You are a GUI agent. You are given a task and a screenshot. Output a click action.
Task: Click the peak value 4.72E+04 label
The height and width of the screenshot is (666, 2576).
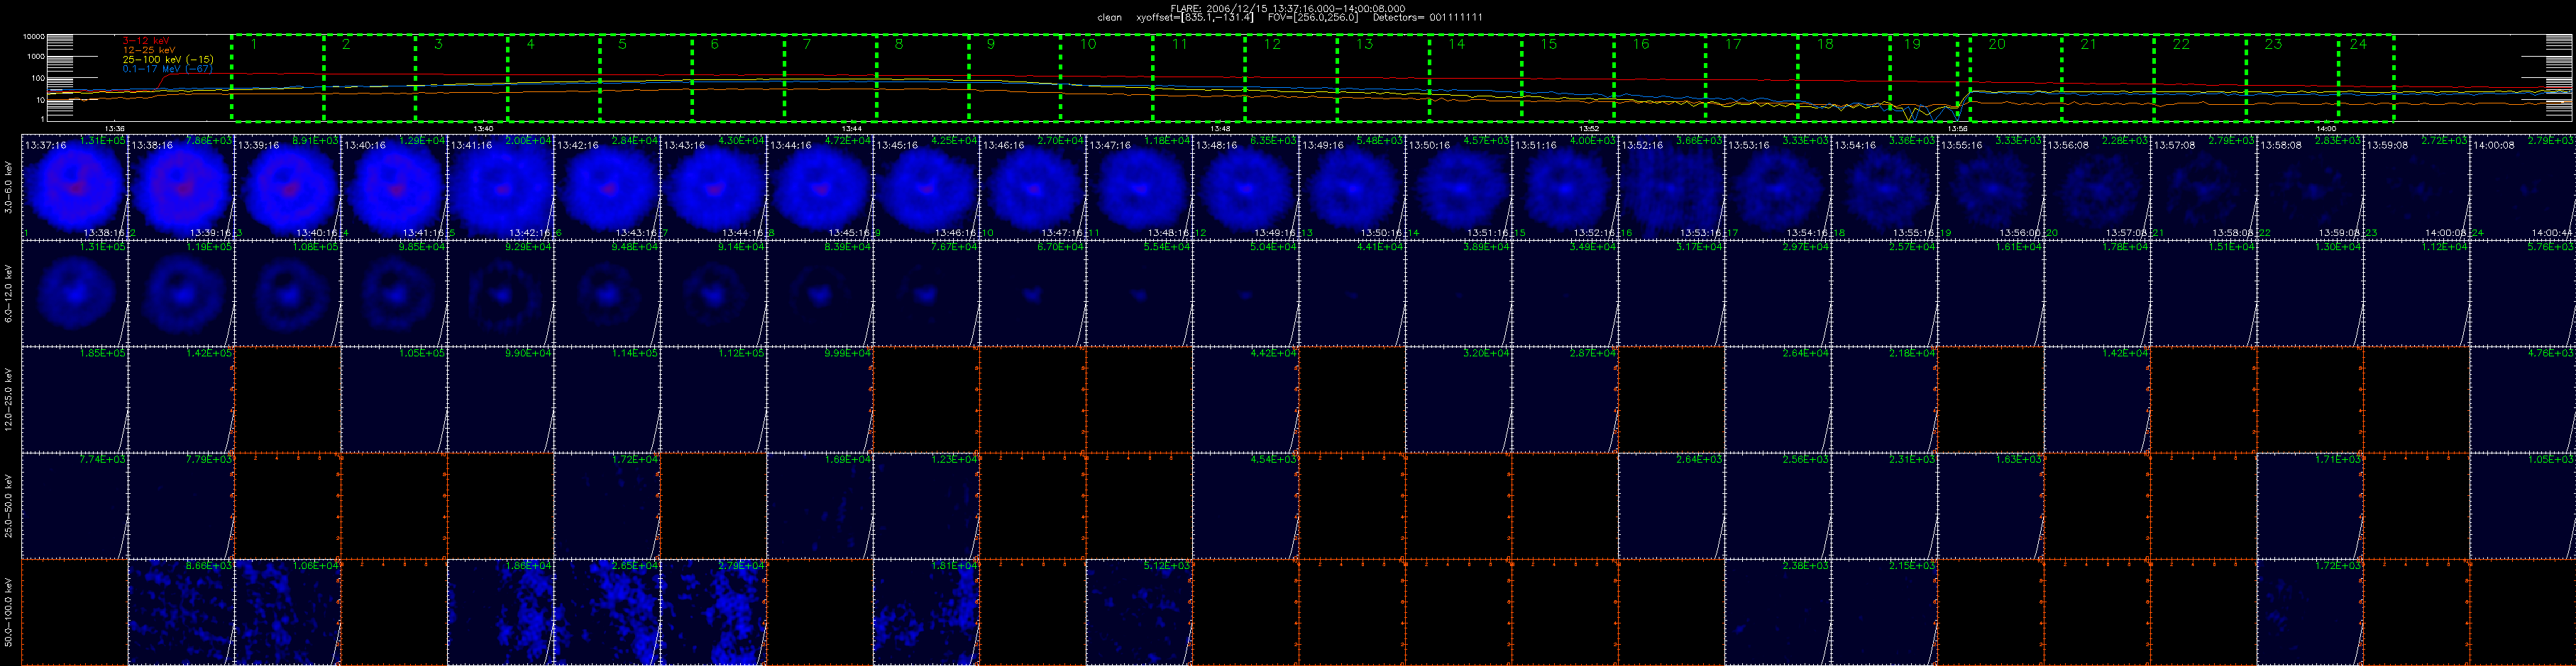848,141
